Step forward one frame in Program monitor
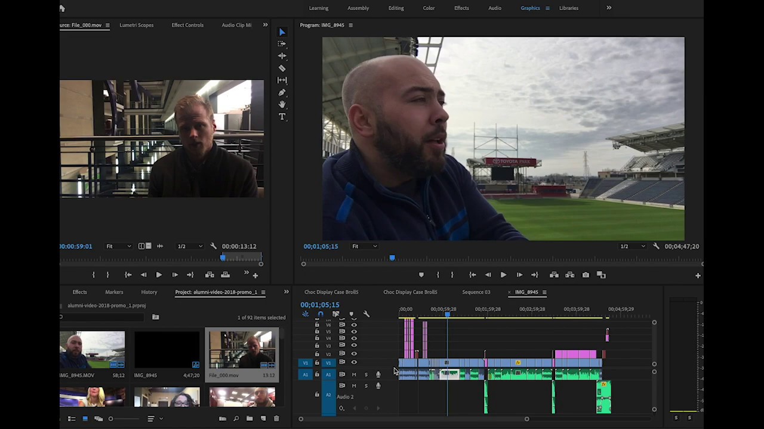This screenshot has width=764, height=429. coord(519,275)
